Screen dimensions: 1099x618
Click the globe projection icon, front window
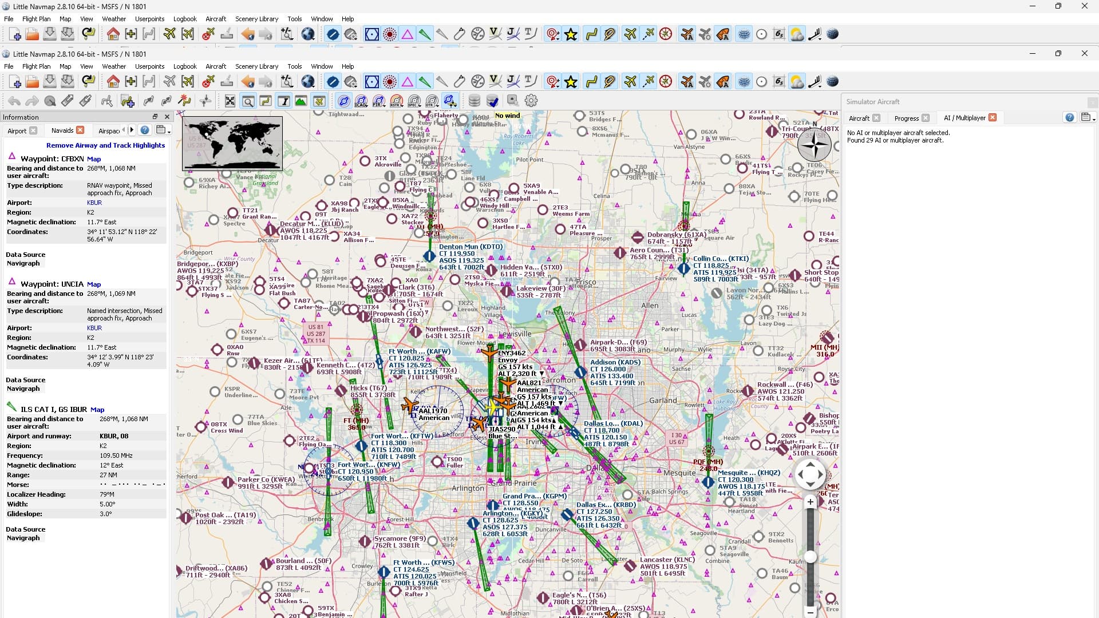point(308,82)
